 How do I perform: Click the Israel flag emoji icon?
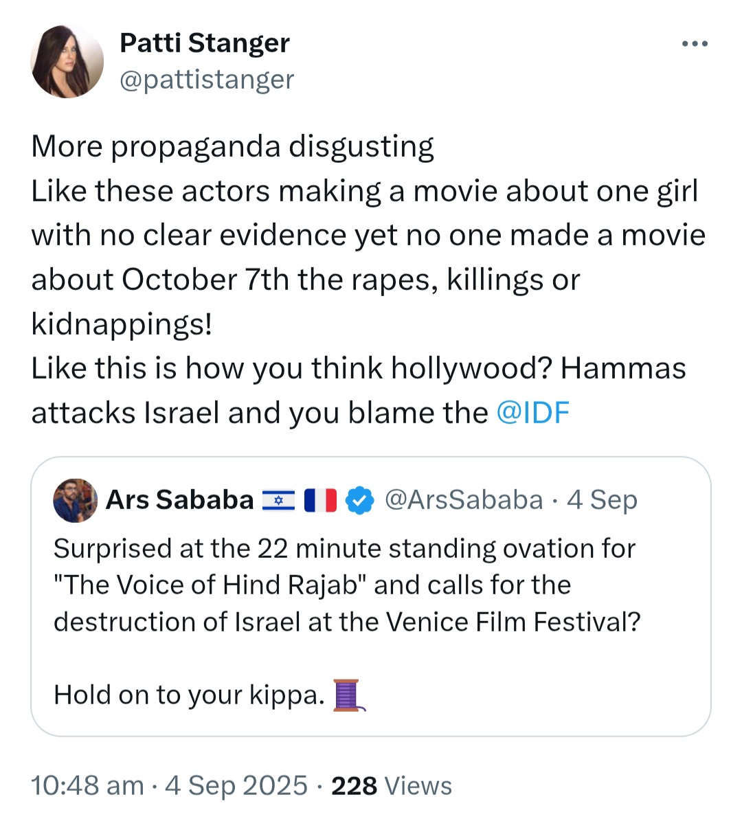[278, 501]
